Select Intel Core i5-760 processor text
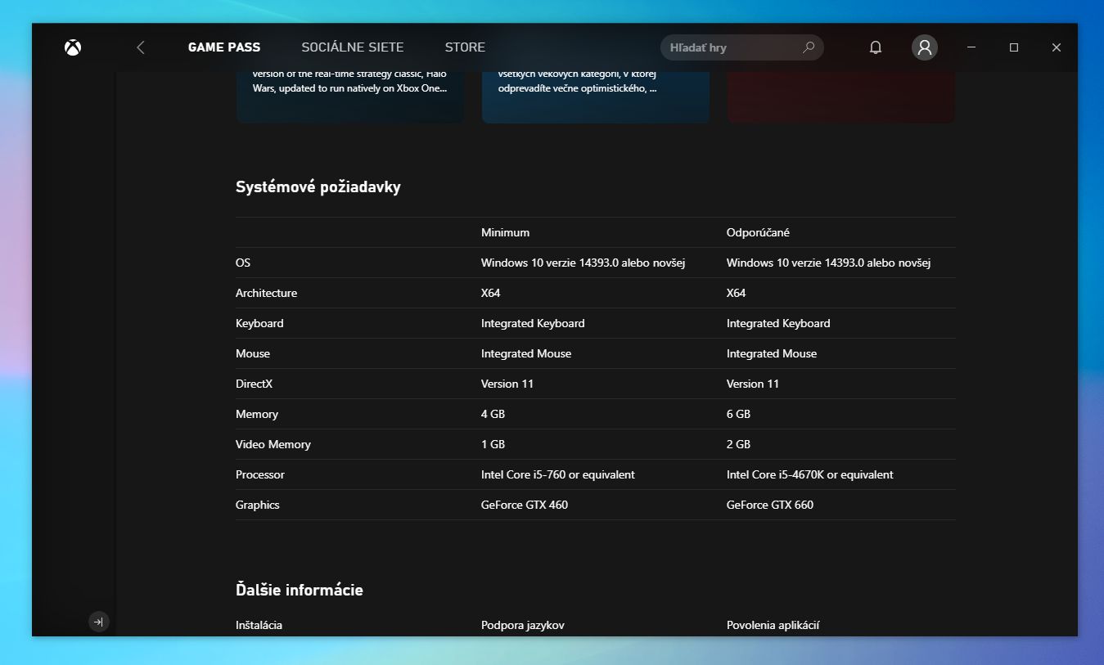 (x=558, y=474)
